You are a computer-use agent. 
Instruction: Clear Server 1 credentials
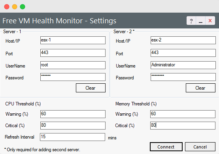[x=91, y=88]
